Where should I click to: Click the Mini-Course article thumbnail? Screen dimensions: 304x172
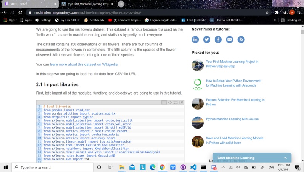[198, 122]
